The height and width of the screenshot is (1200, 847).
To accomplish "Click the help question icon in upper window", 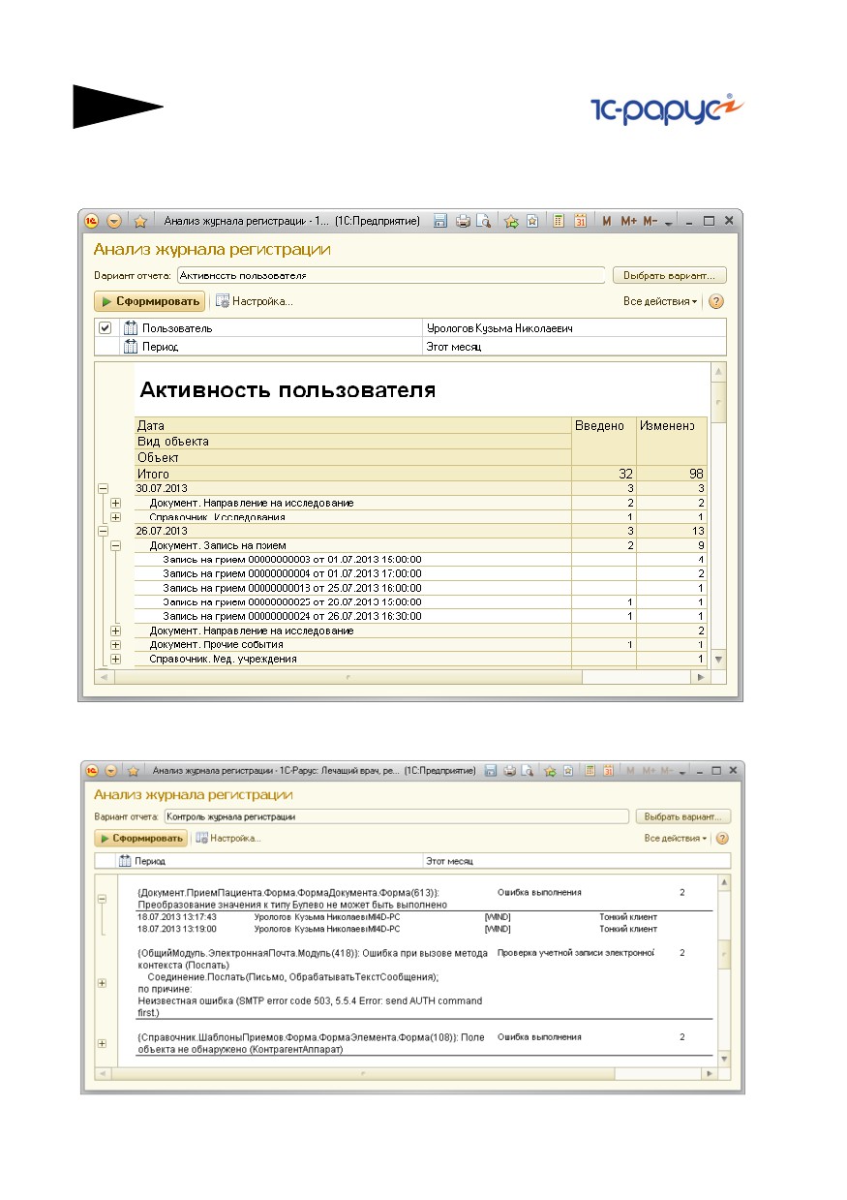I will pos(716,301).
